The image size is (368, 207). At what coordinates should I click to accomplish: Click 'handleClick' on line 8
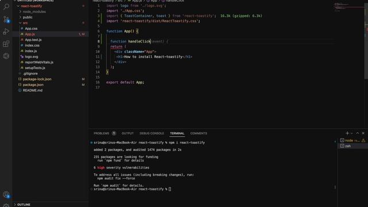(139, 41)
